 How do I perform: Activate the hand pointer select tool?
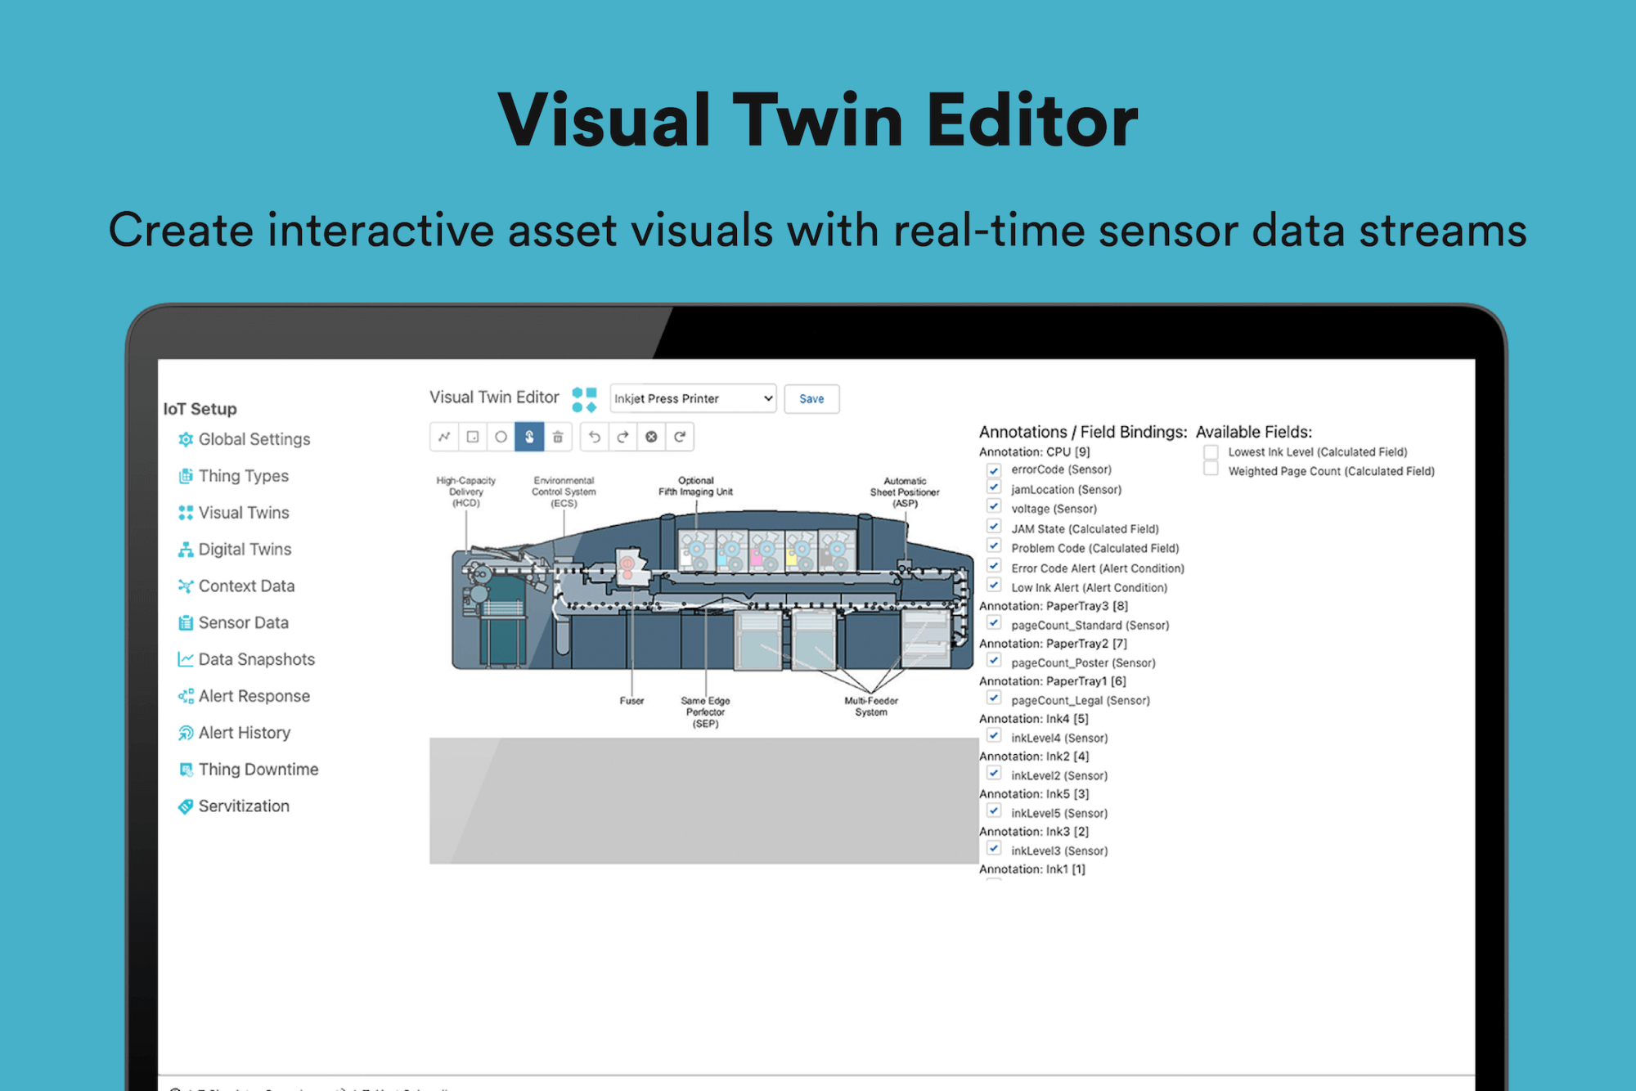click(x=529, y=437)
